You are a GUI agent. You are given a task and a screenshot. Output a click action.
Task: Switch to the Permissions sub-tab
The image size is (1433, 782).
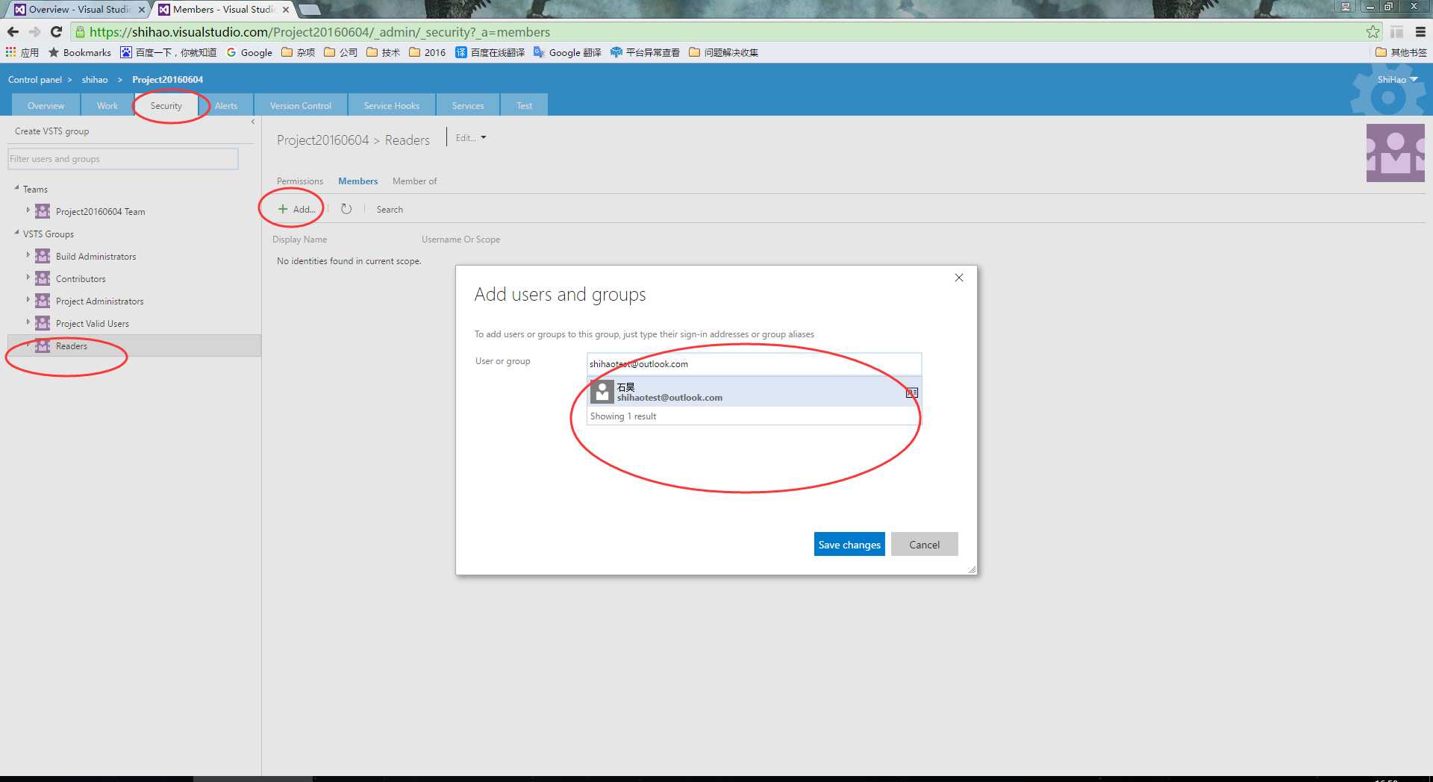(300, 181)
